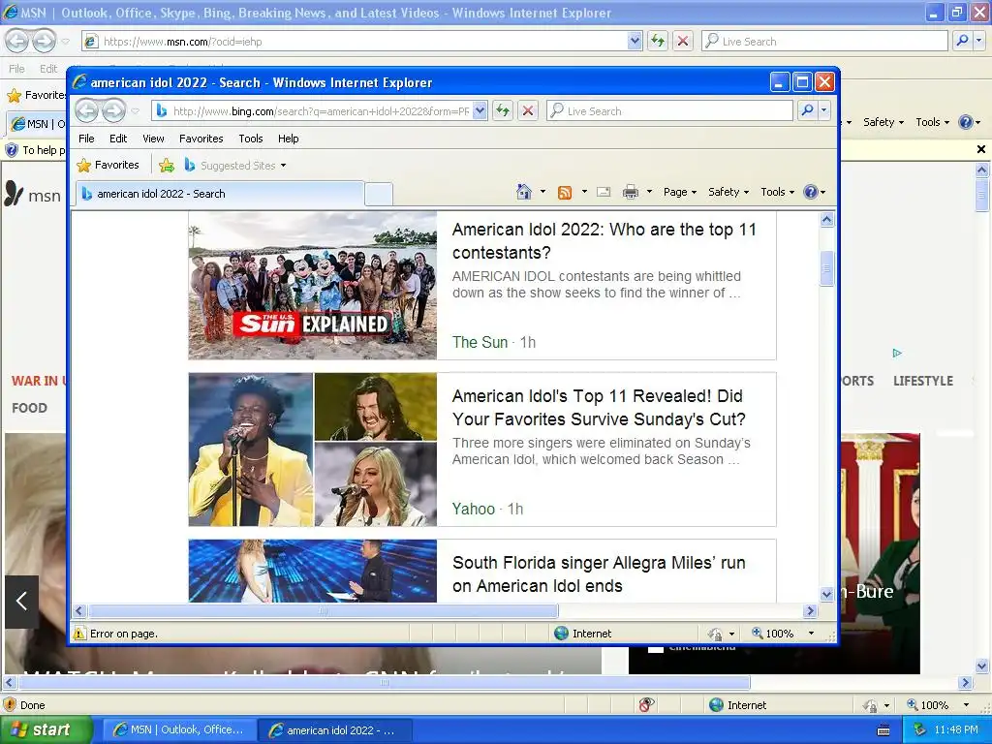Open Help menu in Bing window

click(288, 139)
